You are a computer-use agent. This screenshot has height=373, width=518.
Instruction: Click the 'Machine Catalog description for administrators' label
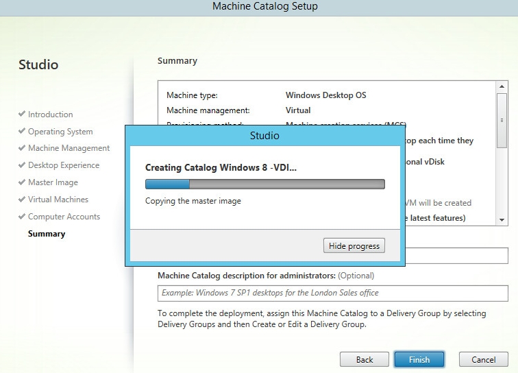247,276
